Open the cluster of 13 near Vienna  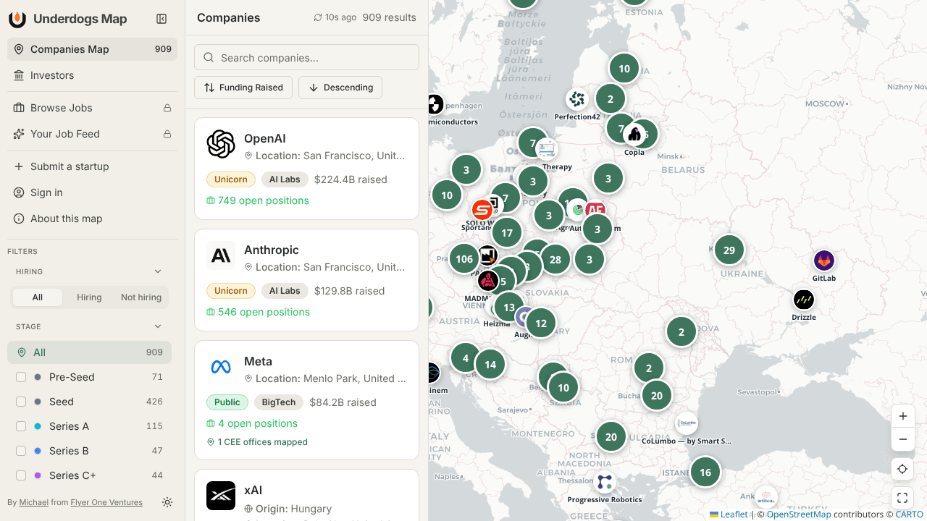(x=509, y=308)
